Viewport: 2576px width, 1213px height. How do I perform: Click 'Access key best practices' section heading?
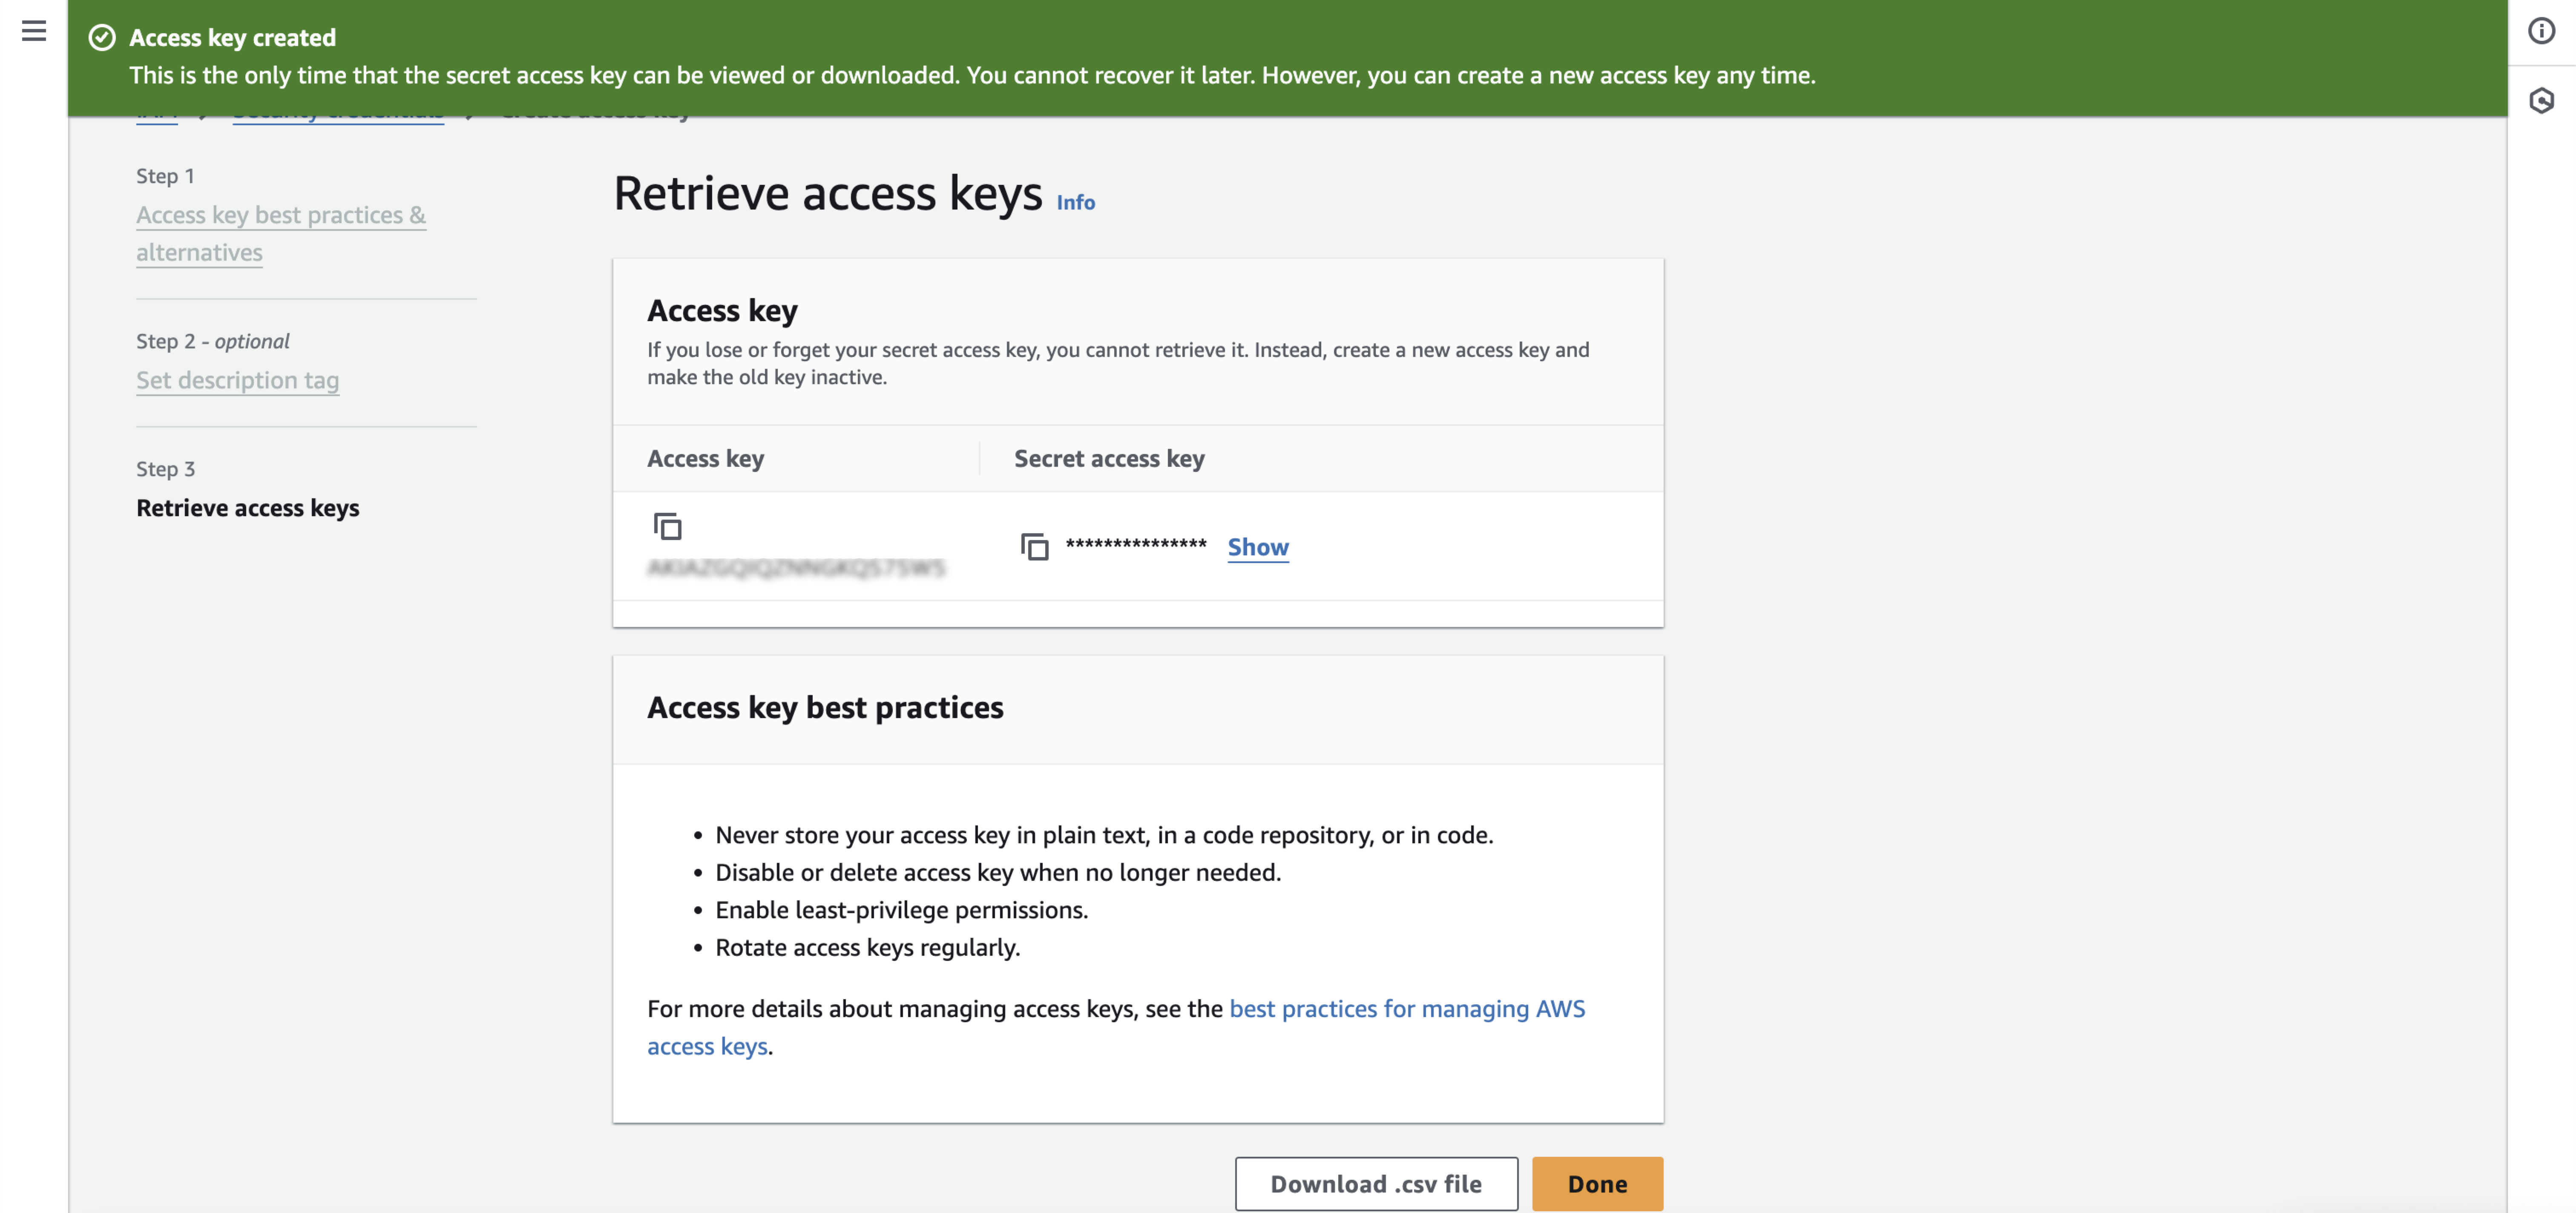tap(825, 708)
